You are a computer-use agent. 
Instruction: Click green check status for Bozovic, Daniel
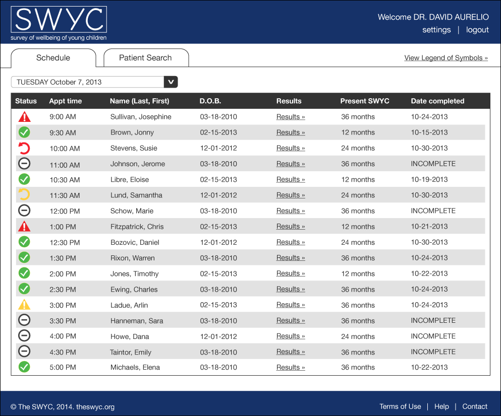tap(24, 242)
